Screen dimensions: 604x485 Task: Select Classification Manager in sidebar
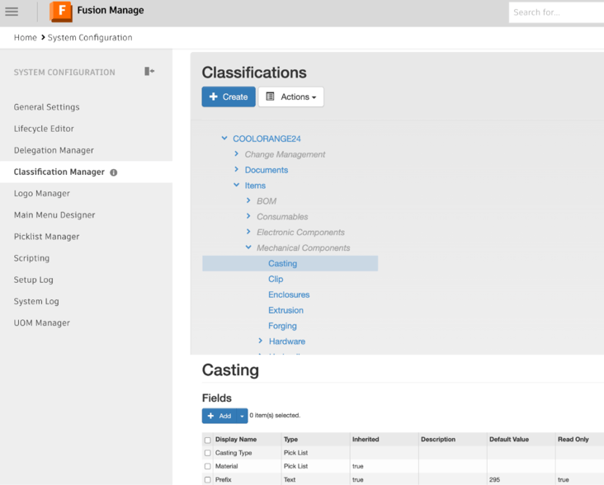coord(59,172)
